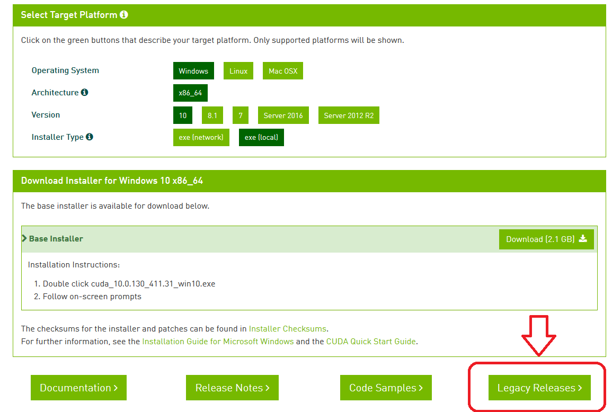Open Installer Checksums link
612x412 pixels.
click(x=288, y=328)
